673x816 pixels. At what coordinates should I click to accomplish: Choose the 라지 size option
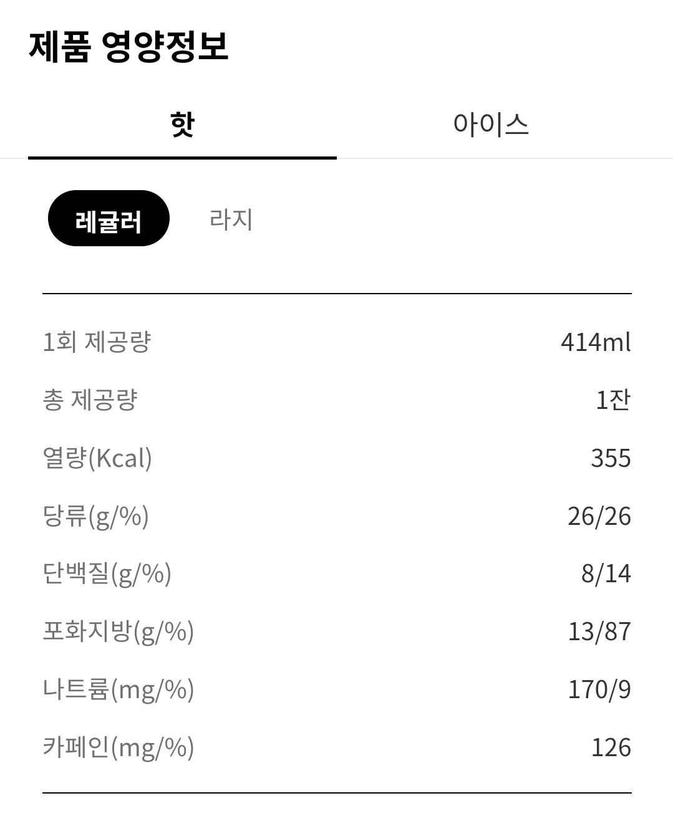pyautogui.click(x=231, y=219)
